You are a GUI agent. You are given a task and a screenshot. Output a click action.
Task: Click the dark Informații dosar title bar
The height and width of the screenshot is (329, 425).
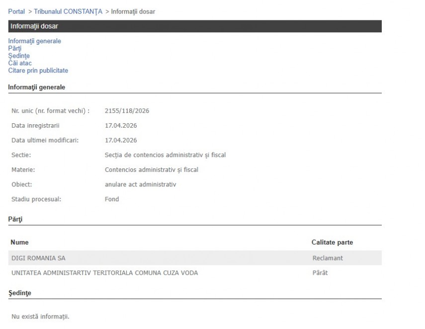(195, 26)
